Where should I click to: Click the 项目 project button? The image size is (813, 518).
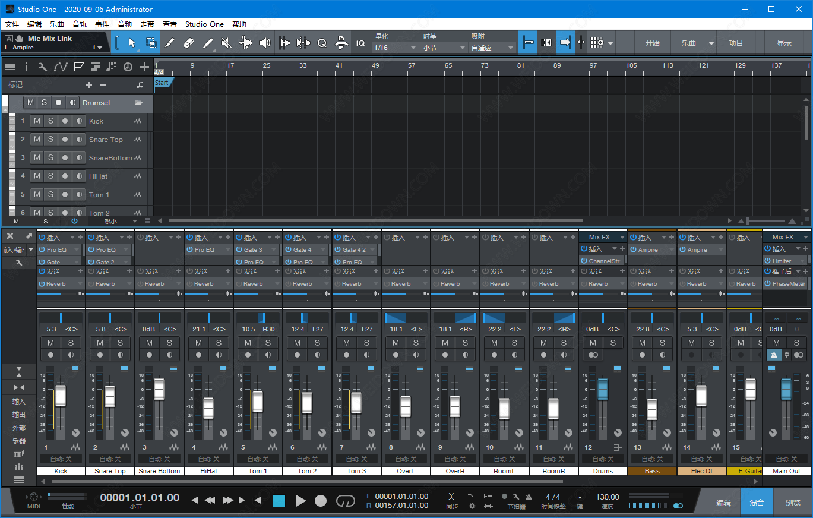pyautogui.click(x=736, y=43)
